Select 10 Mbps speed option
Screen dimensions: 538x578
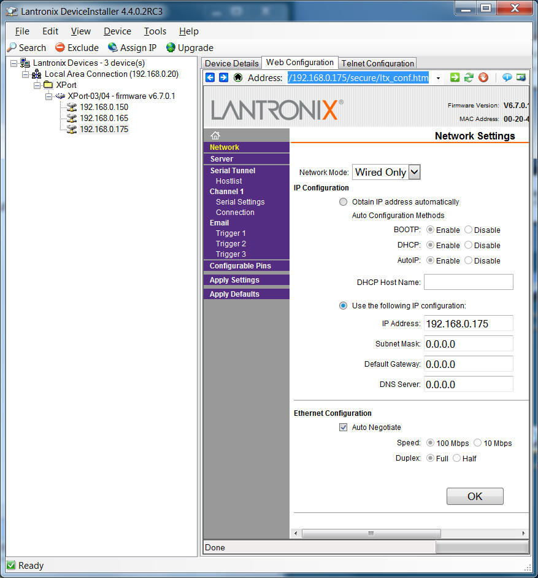click(x=478, y=443)
